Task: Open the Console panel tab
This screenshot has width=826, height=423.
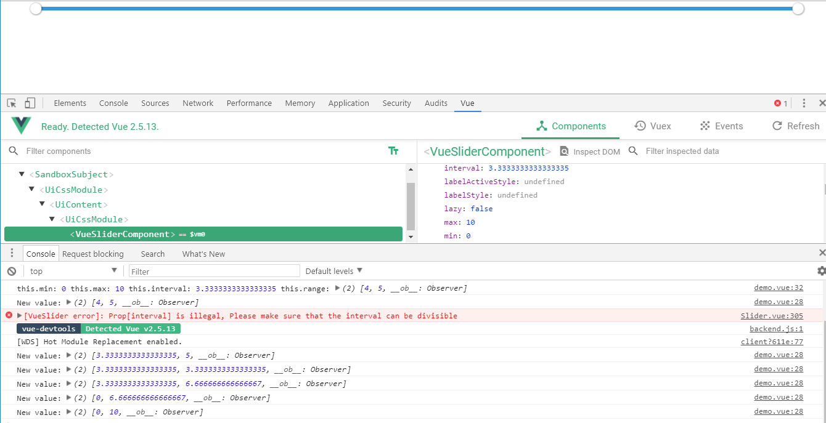Action: [x=113, y=103]
